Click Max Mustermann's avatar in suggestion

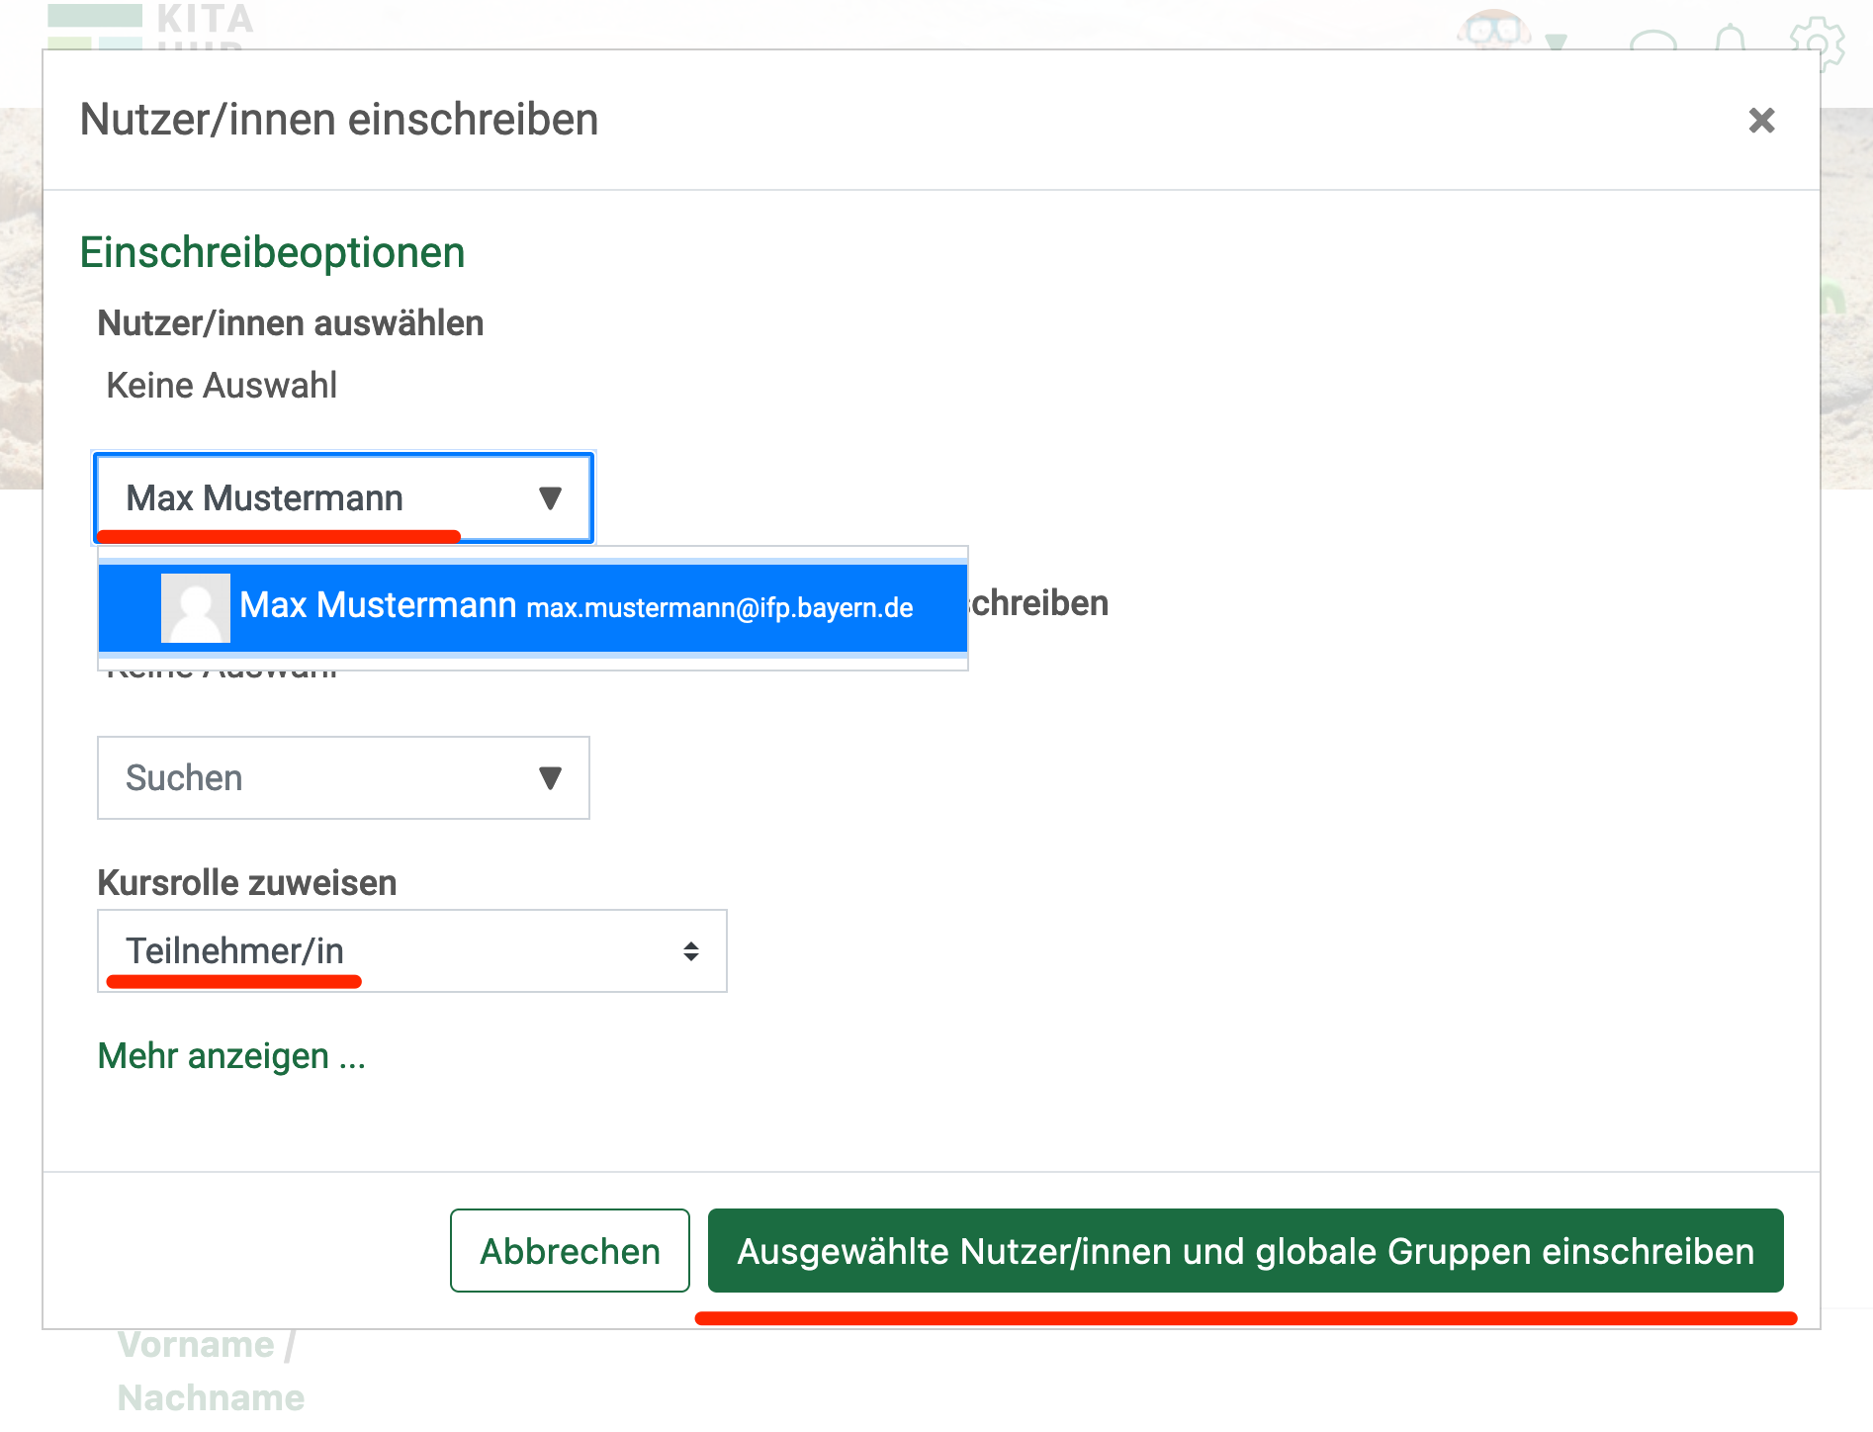[x=196, y=608]
